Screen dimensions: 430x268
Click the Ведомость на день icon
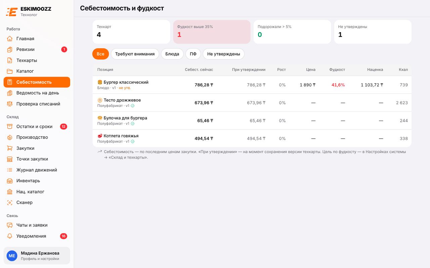[10, 93]
